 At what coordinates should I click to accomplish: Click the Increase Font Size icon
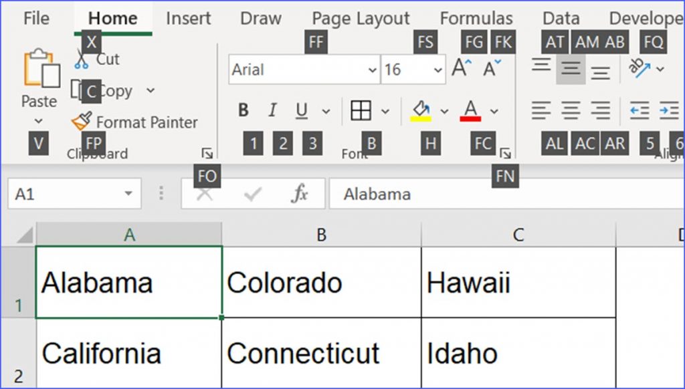pos(462,68)
